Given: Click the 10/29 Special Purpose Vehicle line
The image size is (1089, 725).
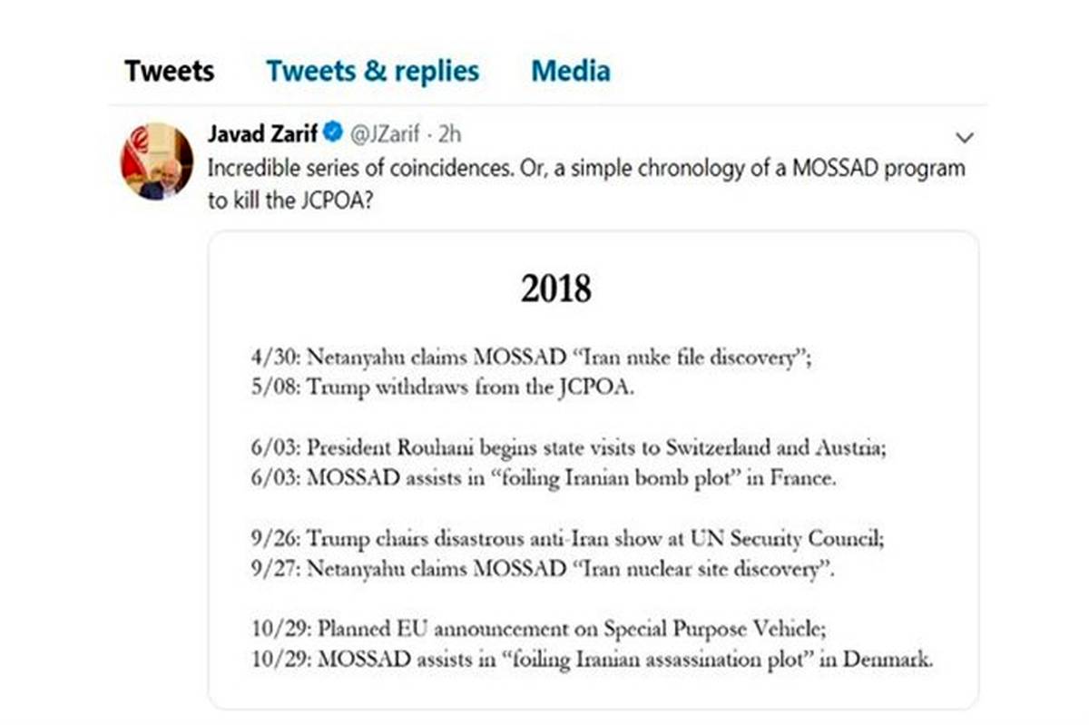Looking at the screenshot, I should pos(538,630).
